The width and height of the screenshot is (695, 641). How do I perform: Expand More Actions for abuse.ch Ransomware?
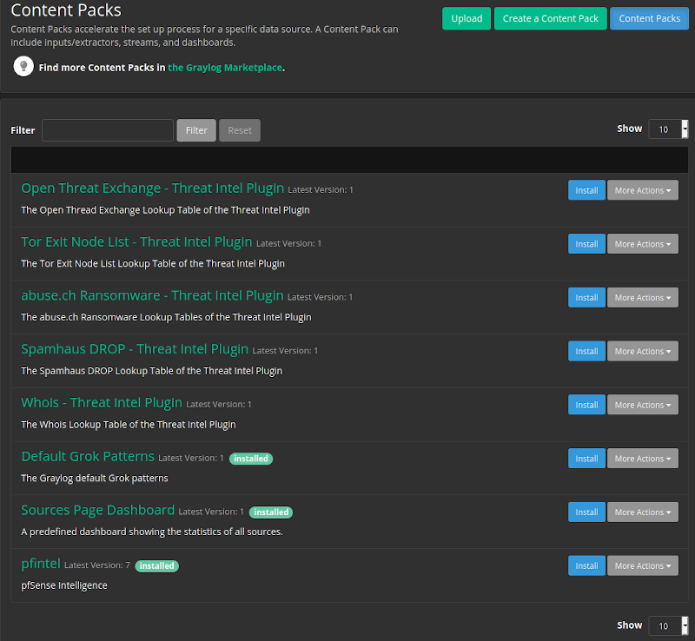coord(642,298)
